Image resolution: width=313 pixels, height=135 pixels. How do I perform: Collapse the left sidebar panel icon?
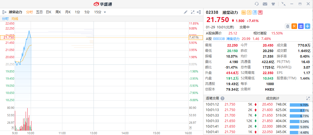click(4, 12)
